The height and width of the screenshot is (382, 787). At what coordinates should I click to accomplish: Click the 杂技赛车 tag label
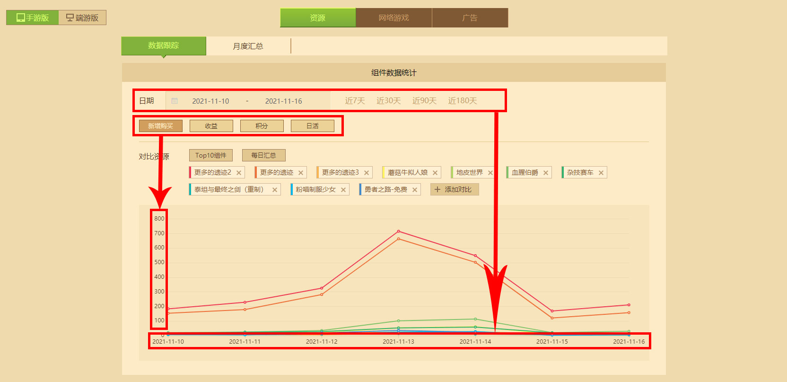click(x=580, y=172)
